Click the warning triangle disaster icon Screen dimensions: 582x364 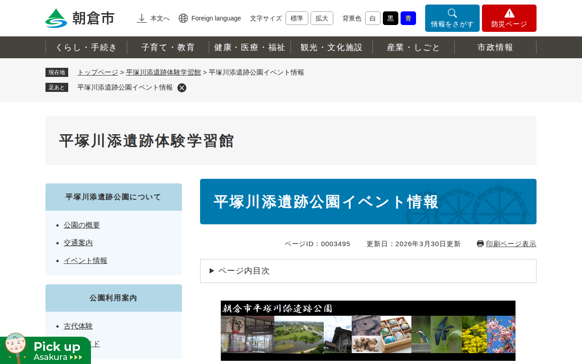point(509,13)
